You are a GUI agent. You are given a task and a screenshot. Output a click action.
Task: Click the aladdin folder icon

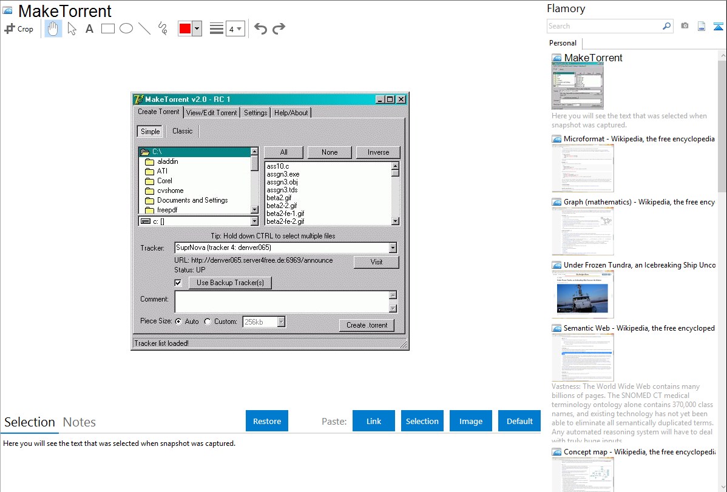pos(149,162)
